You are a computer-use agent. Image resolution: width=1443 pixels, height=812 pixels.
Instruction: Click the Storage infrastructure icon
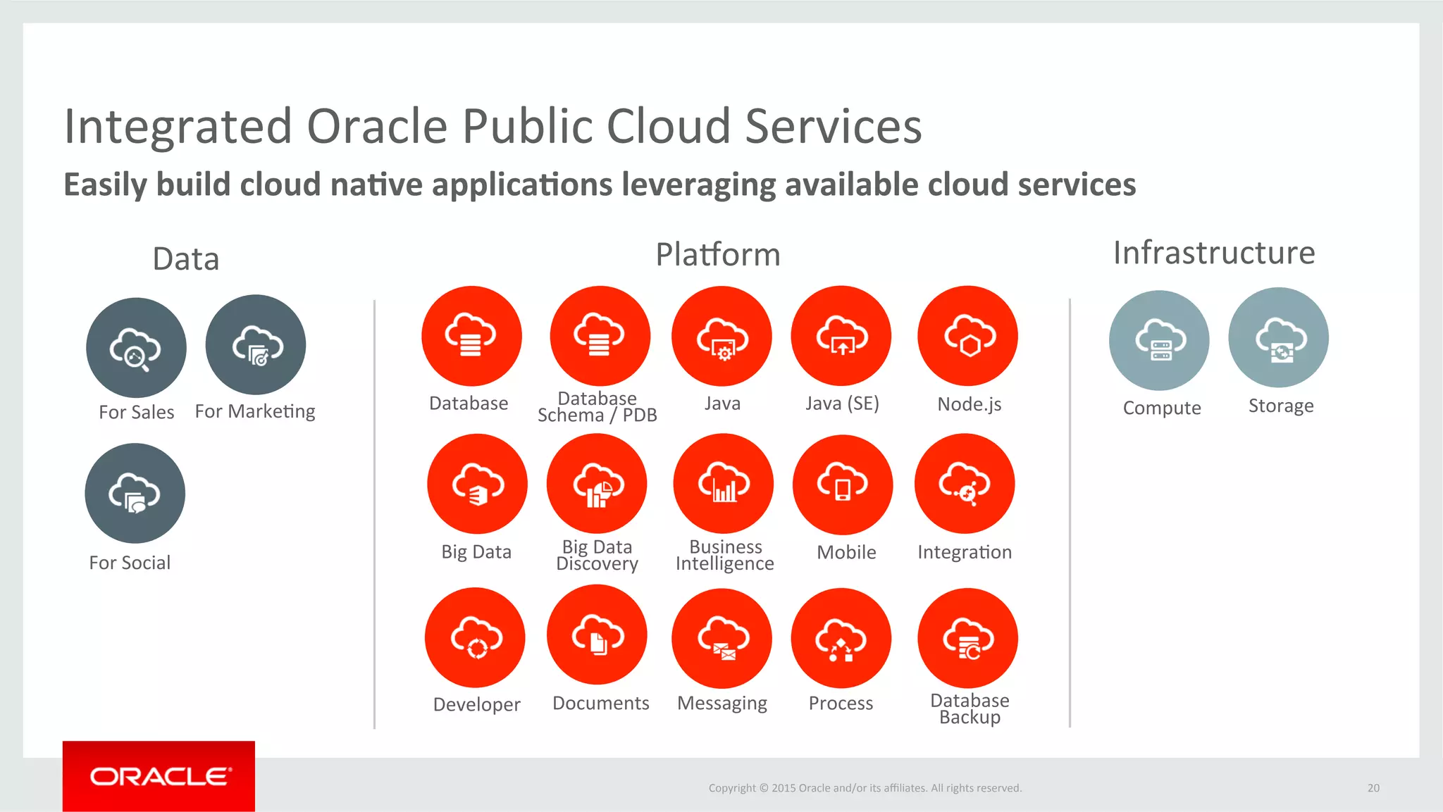tap(1278, 337)
